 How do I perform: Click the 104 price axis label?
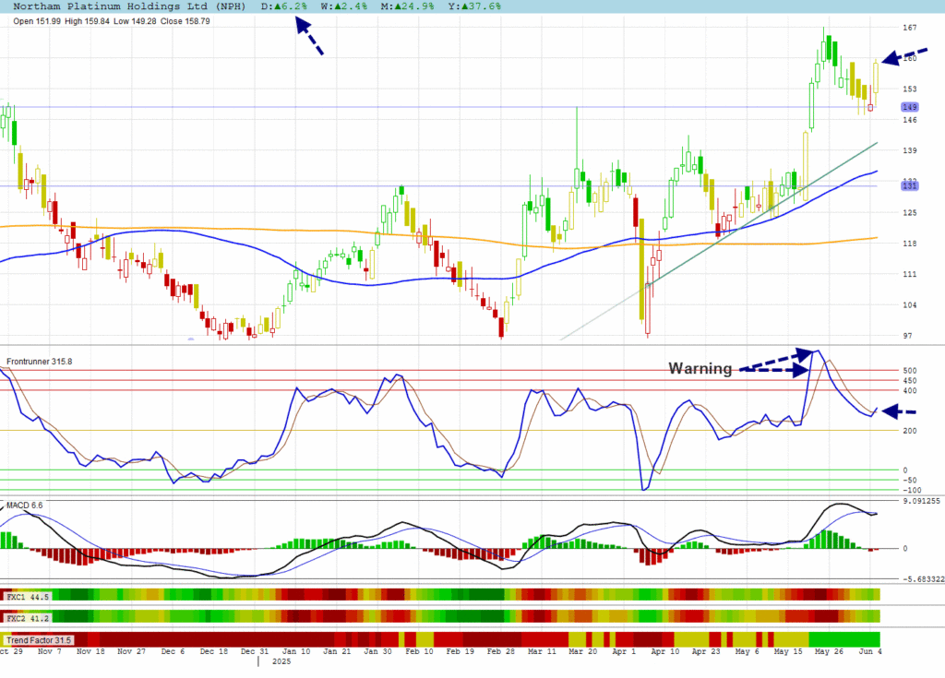point(909,305)
